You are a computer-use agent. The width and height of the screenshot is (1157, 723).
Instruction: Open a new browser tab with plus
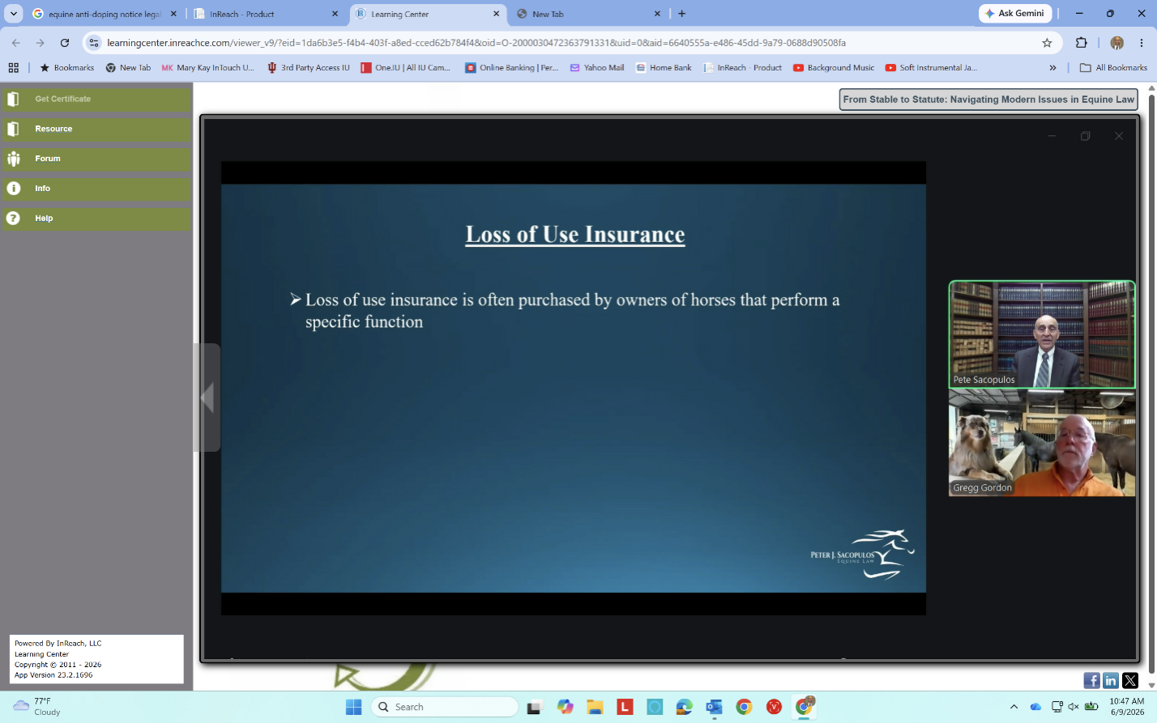682,14
